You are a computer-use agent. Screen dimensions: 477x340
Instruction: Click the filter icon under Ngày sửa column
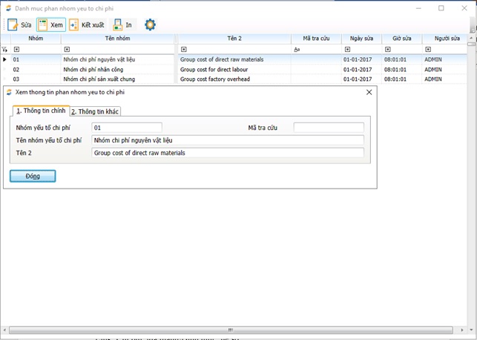pos(347,50)
